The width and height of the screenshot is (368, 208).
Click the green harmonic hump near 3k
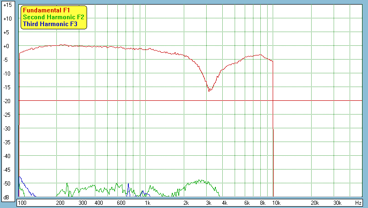[201, 181]
